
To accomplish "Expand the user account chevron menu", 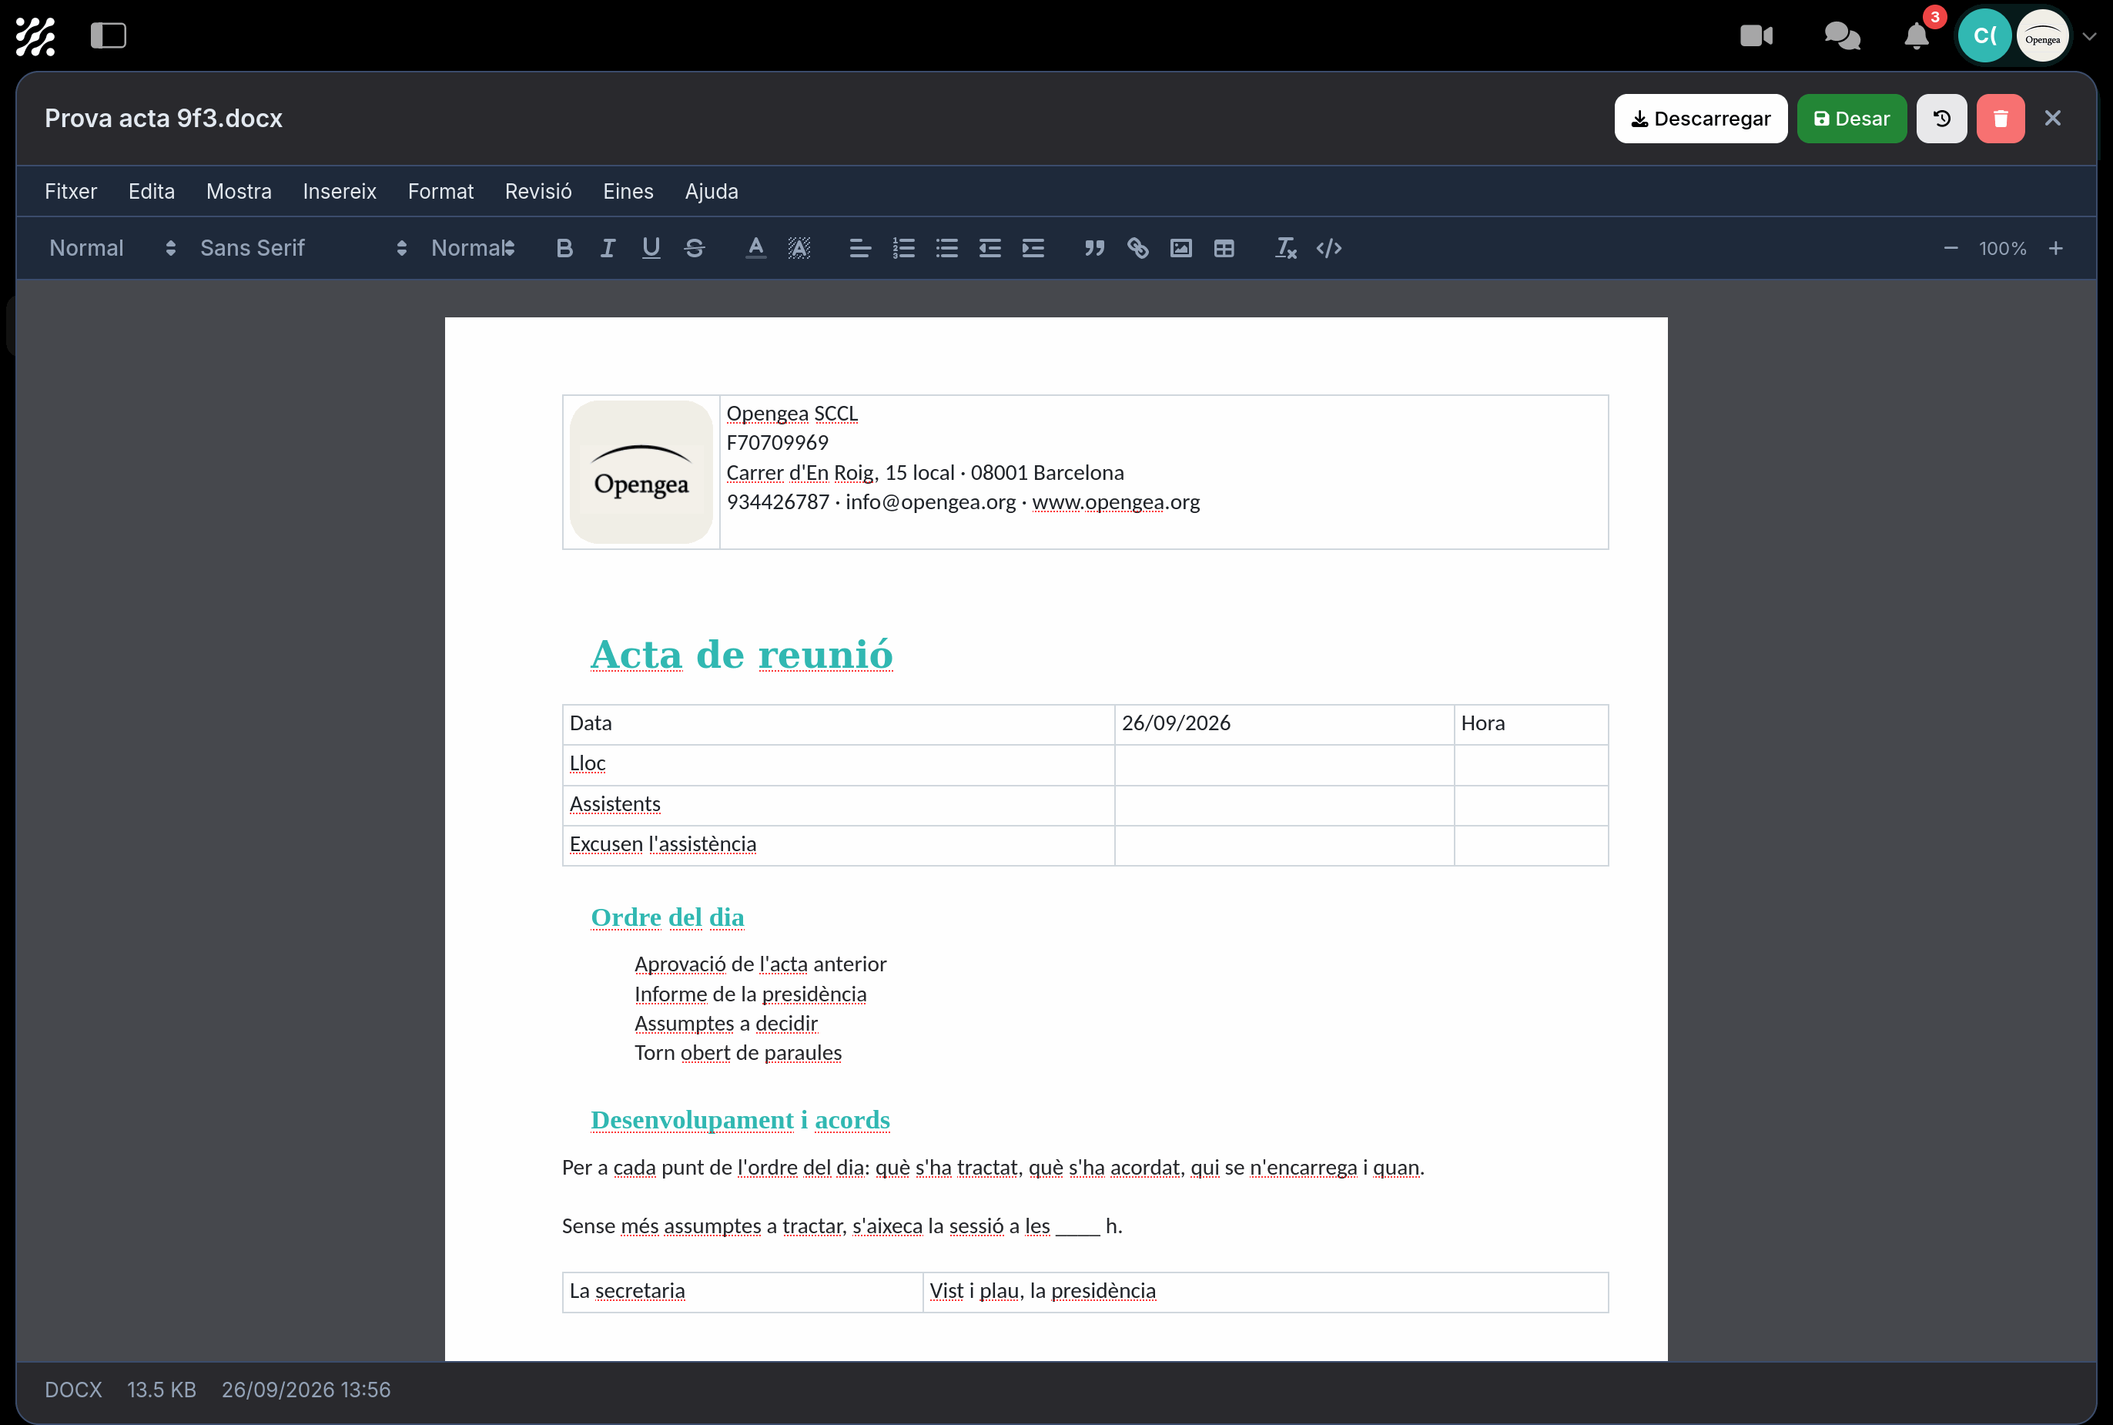I will (x=2089, y=36).
